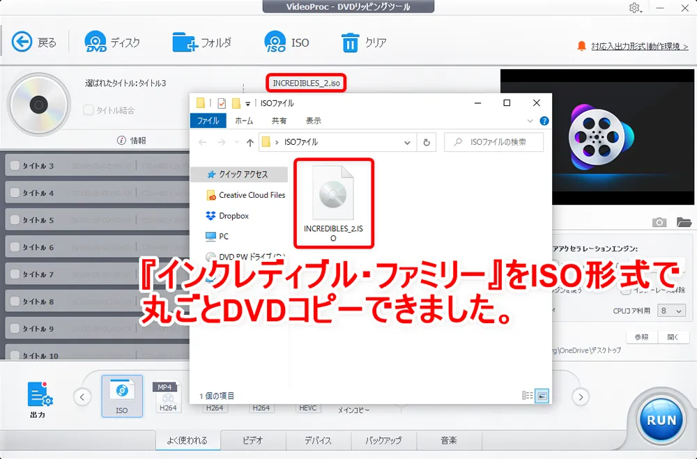
Task: Open the 対応入出力形式|動作環境 link
Action: (x=640, y=46)
